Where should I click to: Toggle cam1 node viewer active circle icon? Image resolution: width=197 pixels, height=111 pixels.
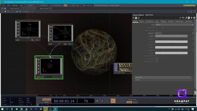[x=18, y=23]
